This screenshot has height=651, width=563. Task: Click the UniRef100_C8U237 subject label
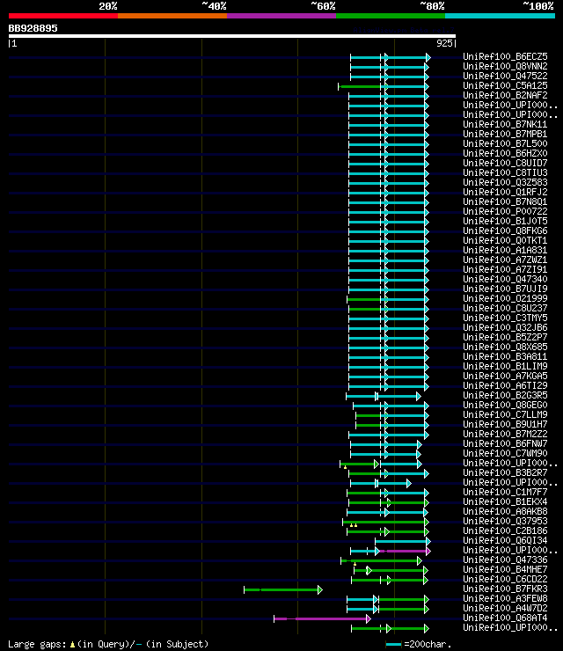tap(505, 308)
